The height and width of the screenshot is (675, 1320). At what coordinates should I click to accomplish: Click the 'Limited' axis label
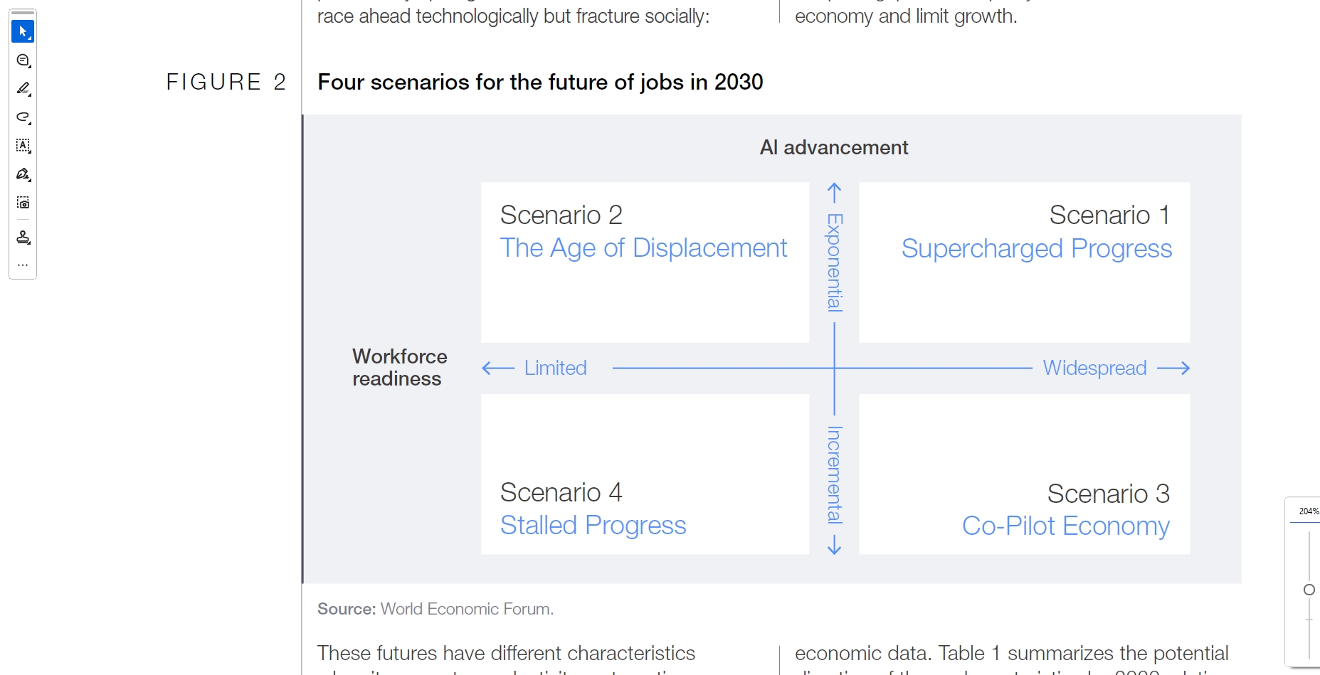[x=555, y=368]
